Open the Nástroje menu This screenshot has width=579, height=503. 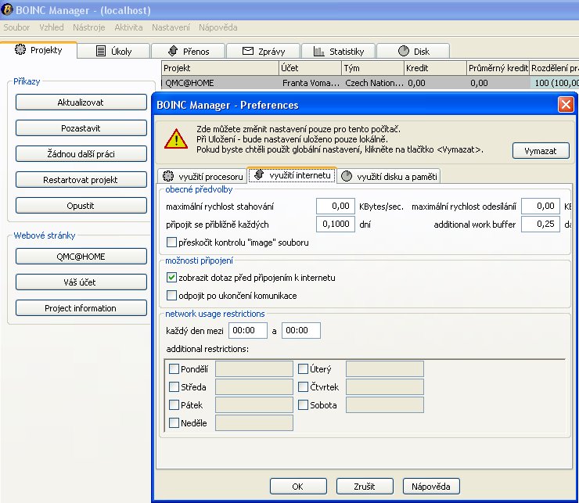pyautogui.click(x=89, y=27)
